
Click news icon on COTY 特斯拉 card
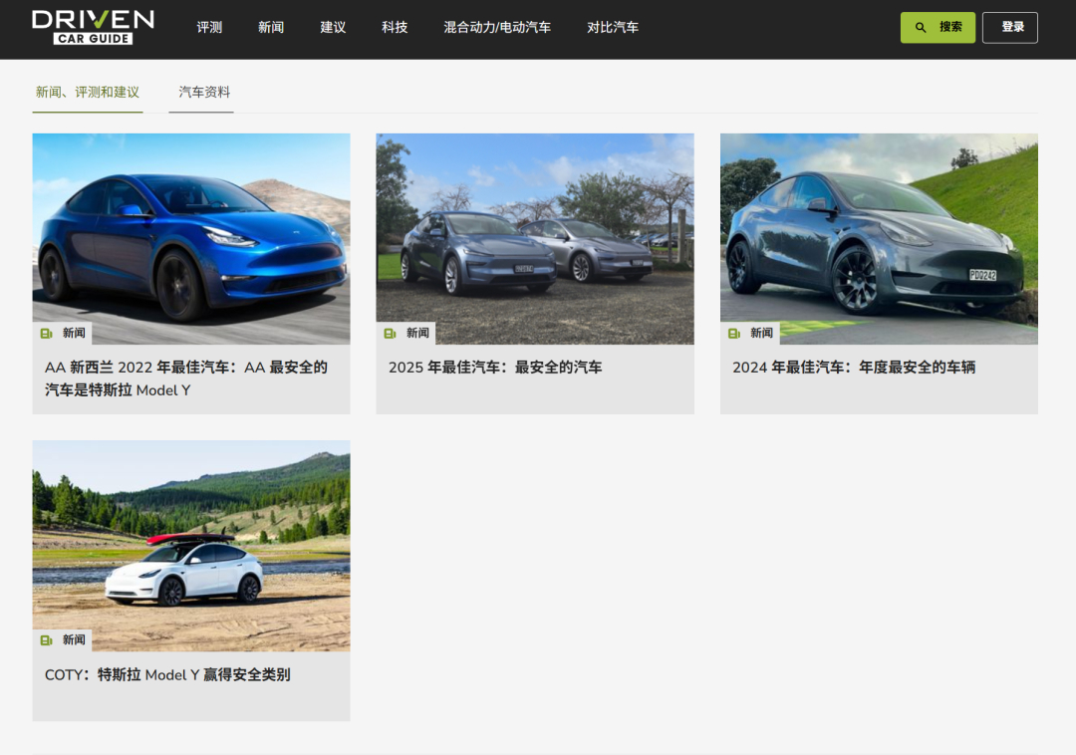46,640
